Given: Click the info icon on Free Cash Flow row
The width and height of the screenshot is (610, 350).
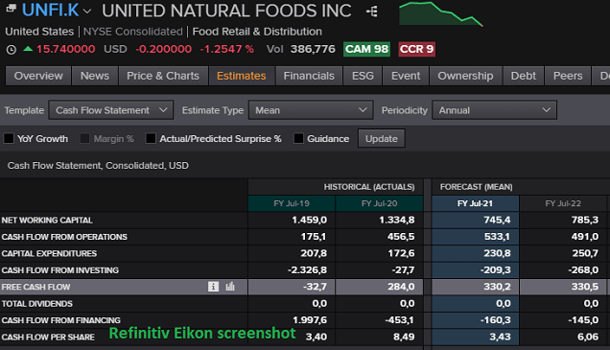Looking at the screenshot, I should pyautogui.click(x=213, y=287).
